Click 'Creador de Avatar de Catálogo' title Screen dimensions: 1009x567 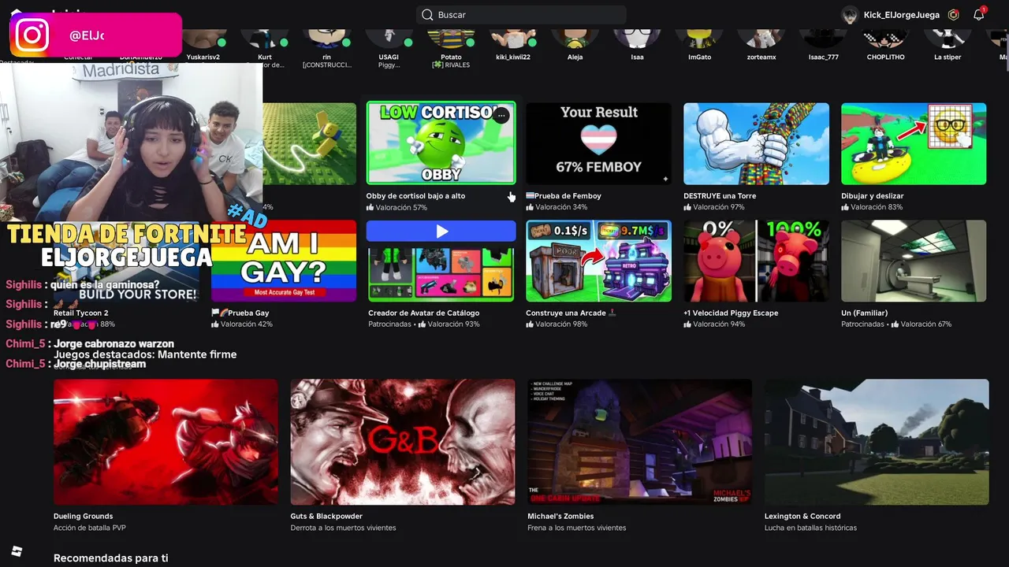(424, 313)
